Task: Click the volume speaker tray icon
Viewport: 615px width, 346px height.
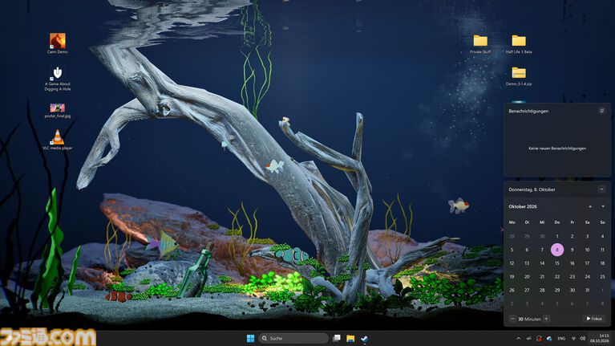Action: point(582,338)
